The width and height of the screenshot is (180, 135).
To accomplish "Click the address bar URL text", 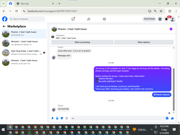I will (x=52, y=11).
